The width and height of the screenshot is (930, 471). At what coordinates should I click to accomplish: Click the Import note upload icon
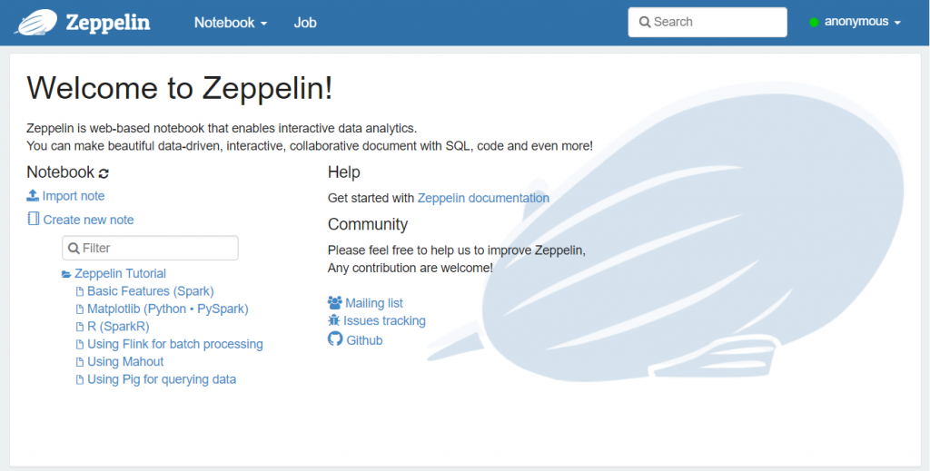(33, 196)
